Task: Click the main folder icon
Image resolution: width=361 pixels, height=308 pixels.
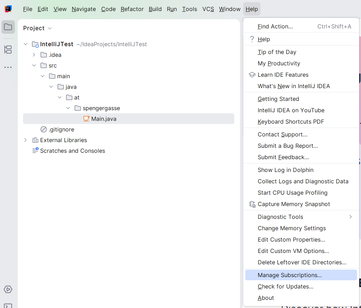Action: 52,76
